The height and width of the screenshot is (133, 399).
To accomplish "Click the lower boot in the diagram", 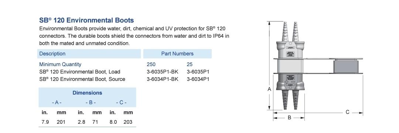I will coord(290,92).
